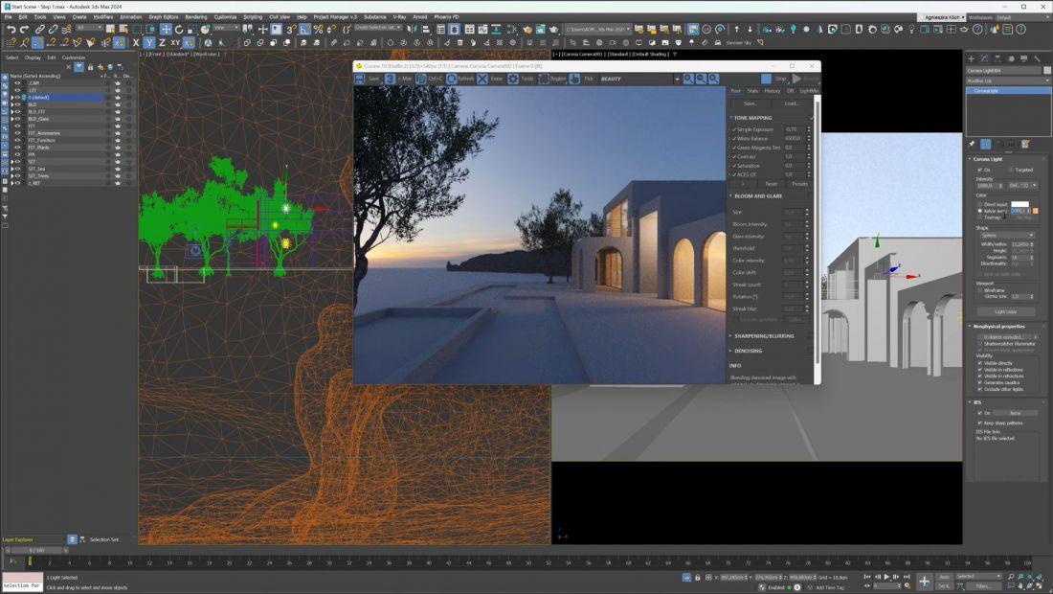This screenshot has height=594, width=1053.
Task: Click the orange Kelvin temp color swatch
Action: click(x=1036, y=211)
